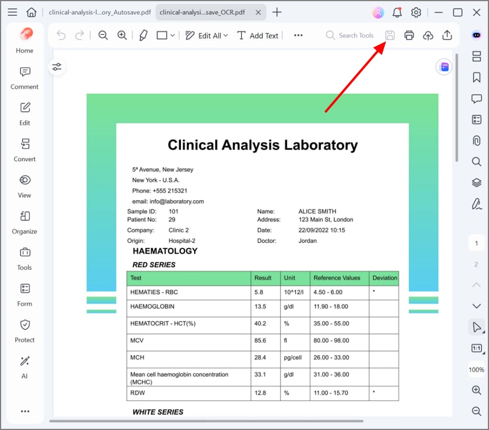
Task: Click the Search Tools field
Action: tap(350, 35)
